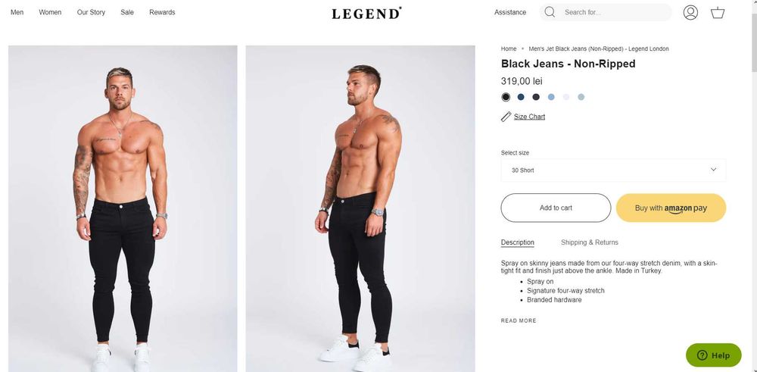
Task: Open the shopping basket icon
Action: click(717, 12)
